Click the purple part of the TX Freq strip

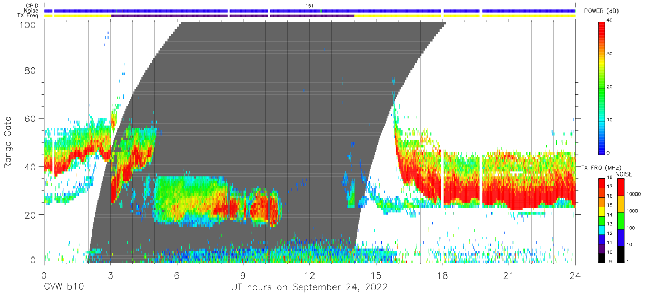click(232, 16)
